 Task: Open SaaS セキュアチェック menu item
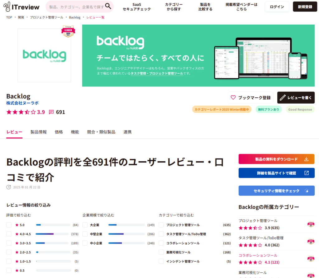[x=137, y=7]
